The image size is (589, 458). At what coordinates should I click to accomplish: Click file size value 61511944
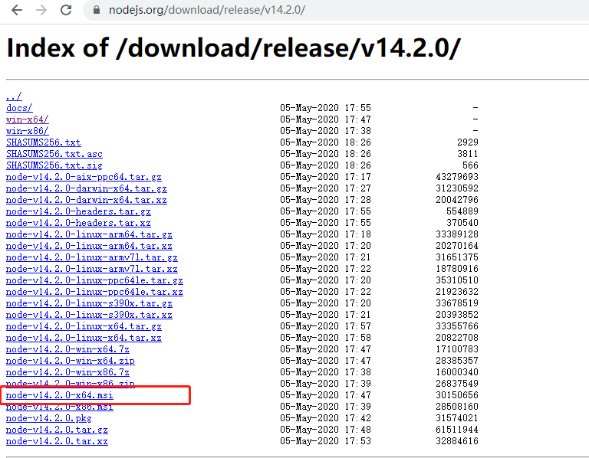coord(457,430)
